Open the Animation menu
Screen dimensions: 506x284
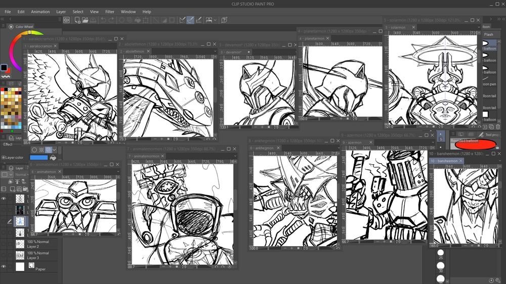point(40,12)
